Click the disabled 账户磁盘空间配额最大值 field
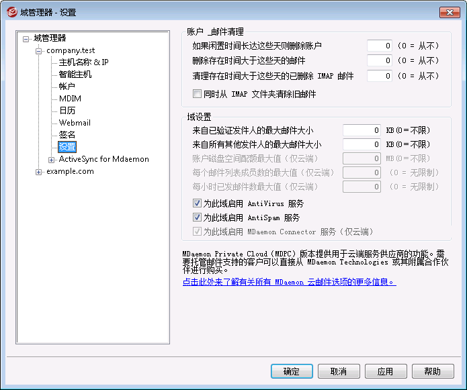This screenshot has width=467, height=390. (x=362, y=158)
